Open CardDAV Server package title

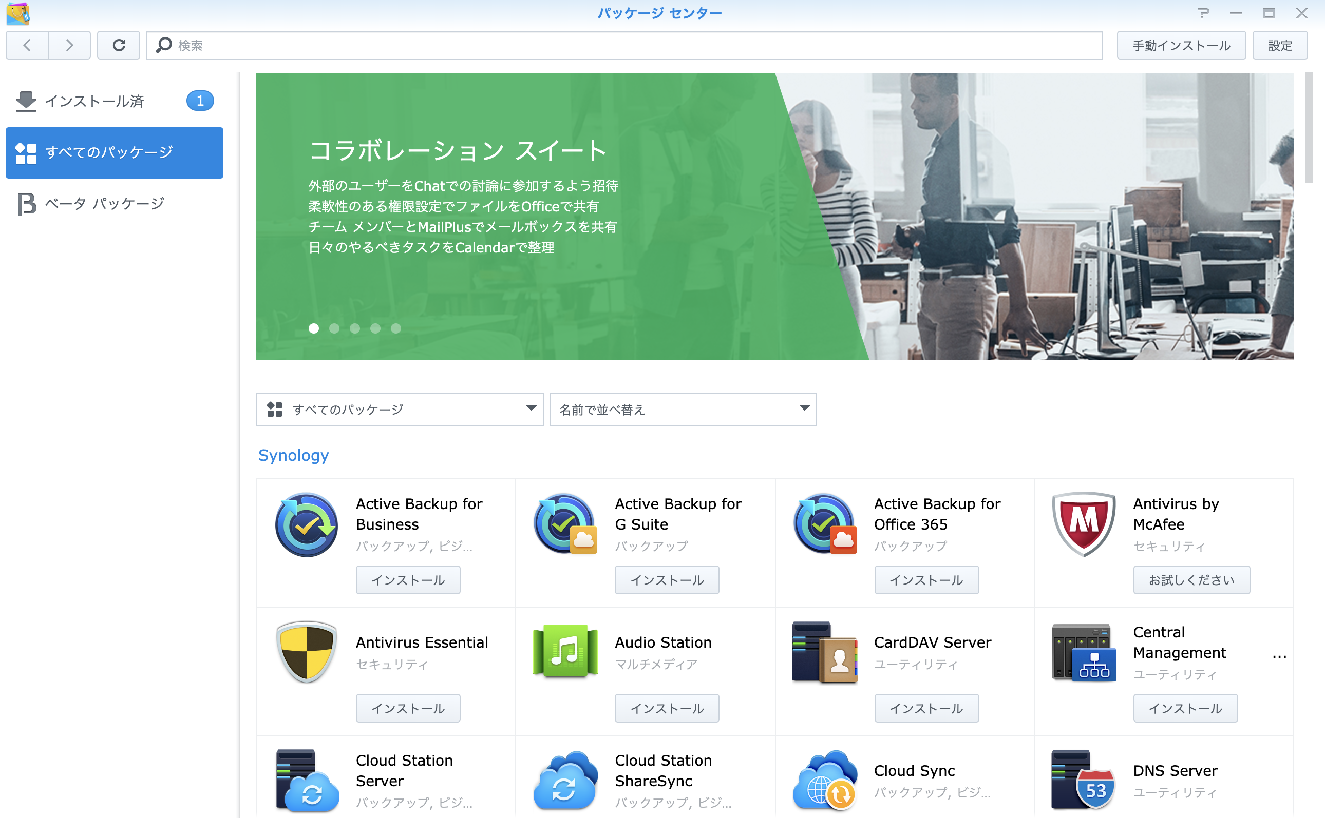[933, 642]
